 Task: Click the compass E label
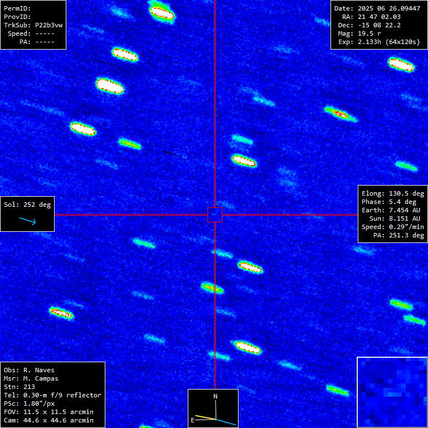click(192, 420)
